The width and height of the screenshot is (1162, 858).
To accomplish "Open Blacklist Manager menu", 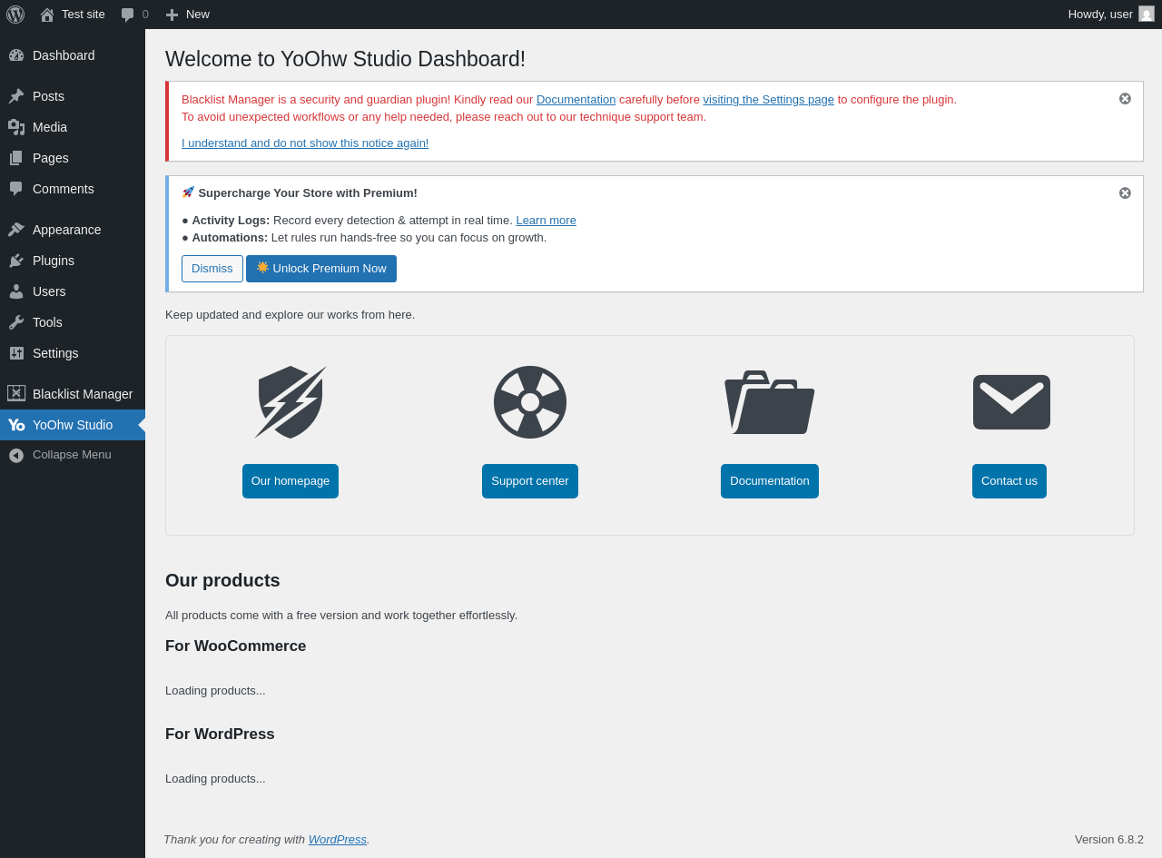I will 73,394.
